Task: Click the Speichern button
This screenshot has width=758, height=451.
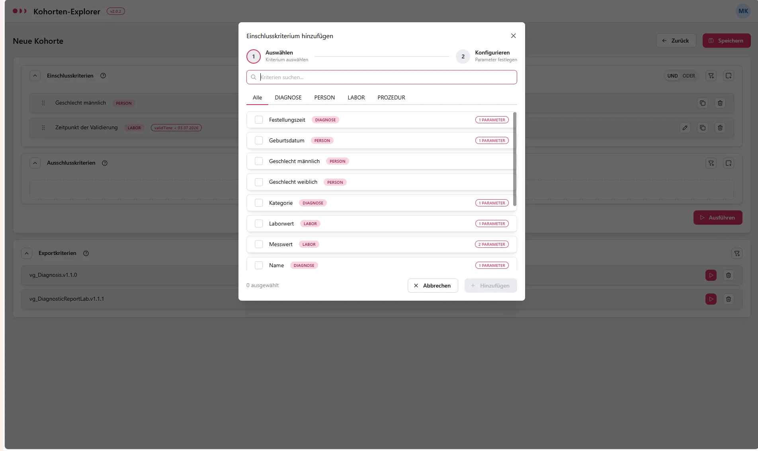Action: 727,41
